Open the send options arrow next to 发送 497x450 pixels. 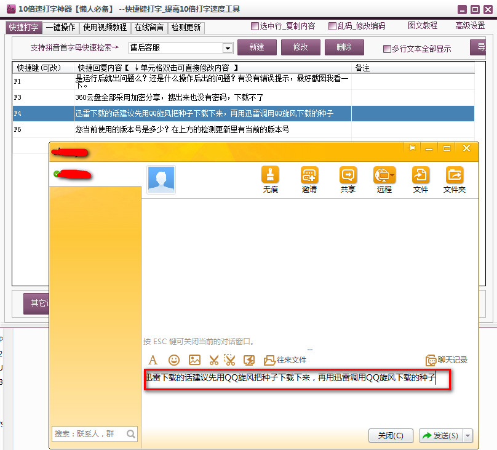click(468, 435)
